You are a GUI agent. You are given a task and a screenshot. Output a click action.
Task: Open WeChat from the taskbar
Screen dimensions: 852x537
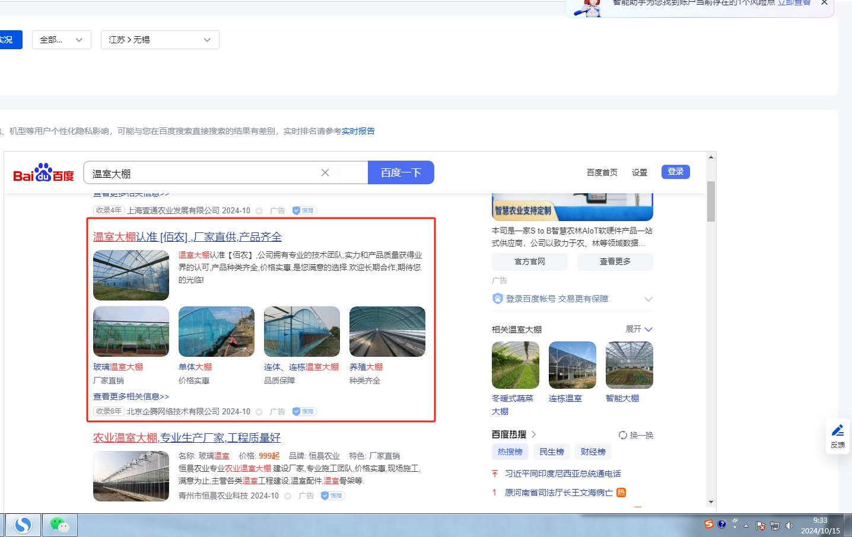click(x=59, y=525)
